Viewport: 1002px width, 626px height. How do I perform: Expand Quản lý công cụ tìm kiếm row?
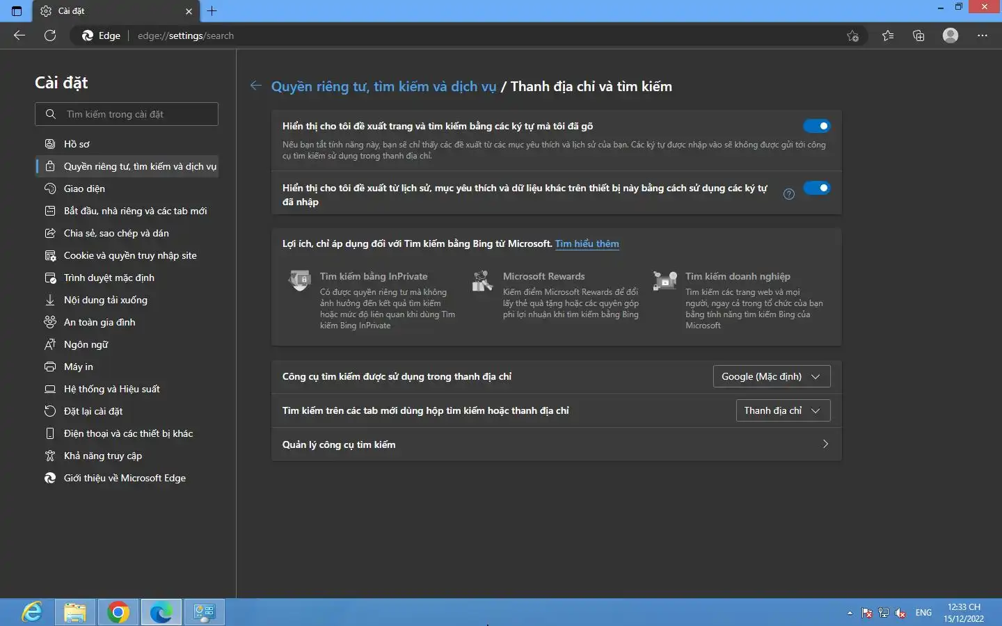(556, 444)
